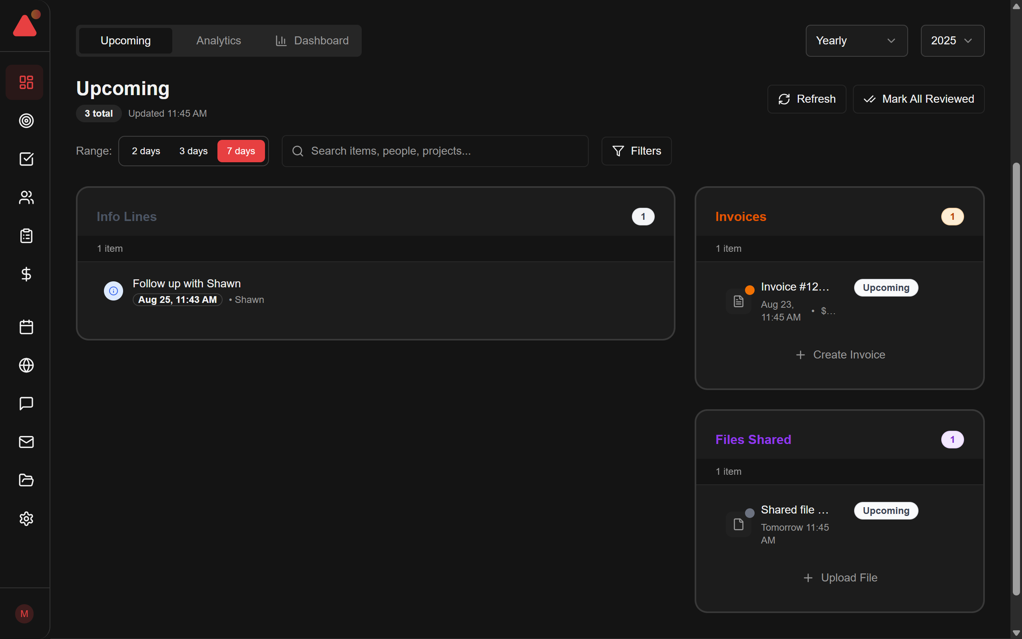Click the Info Lines card heading
This screenshot has height=639, width=1022.
126,217
